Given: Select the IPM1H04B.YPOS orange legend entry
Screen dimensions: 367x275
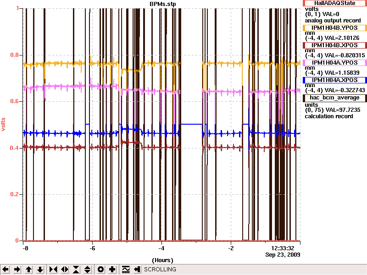Looking at the screenshot, I should click(x=335, y=28).
